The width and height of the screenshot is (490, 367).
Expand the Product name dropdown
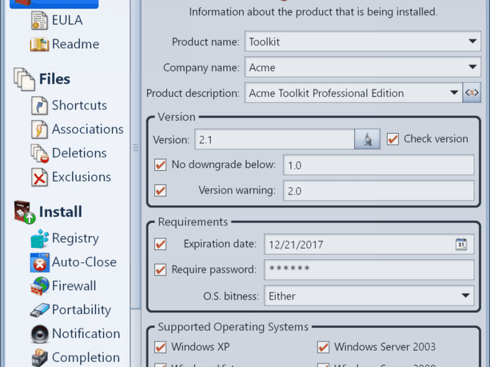pos(474,42)
